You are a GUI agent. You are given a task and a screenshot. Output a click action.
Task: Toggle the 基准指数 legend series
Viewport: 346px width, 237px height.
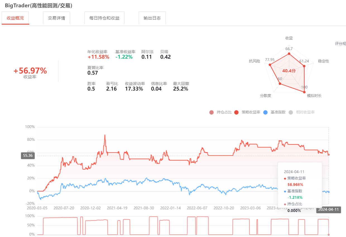pos(275,112)
